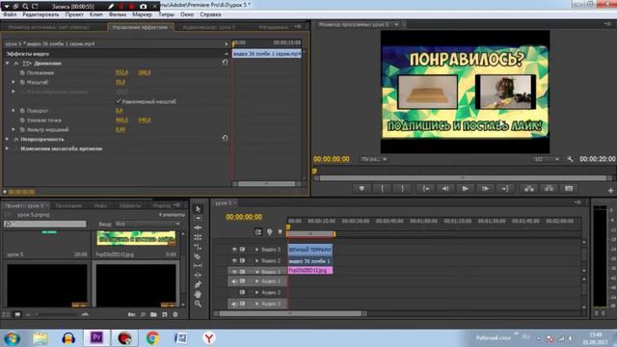Expand the Rotation property row
The image size is (617, 347).
(13, 111)
